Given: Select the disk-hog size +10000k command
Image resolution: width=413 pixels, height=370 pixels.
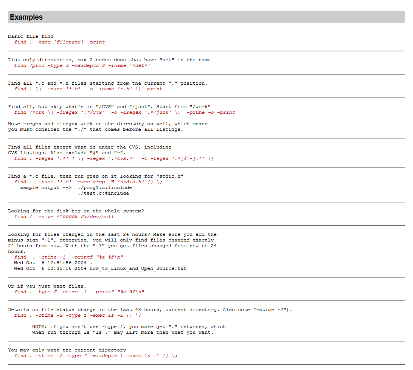Looking at the screenshot, I should (64, 217).
